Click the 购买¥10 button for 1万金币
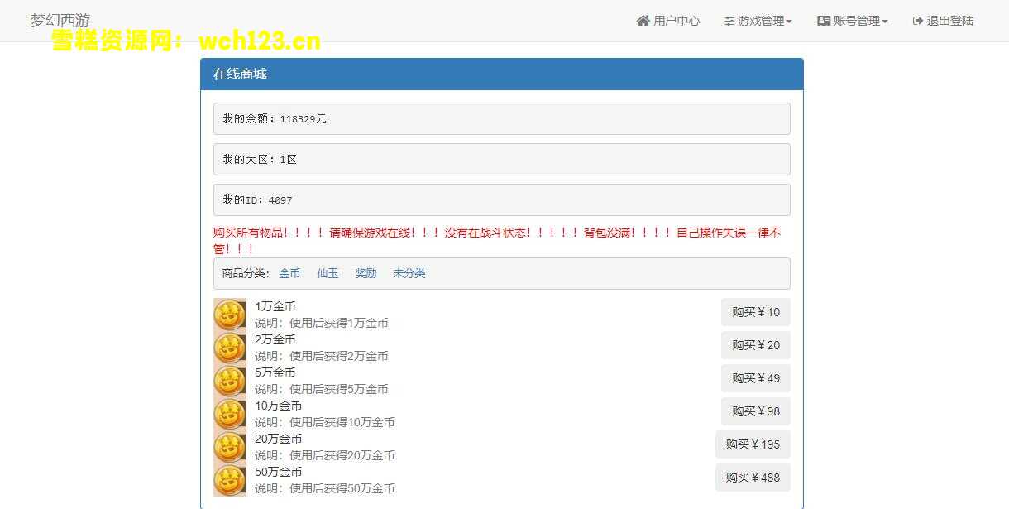 [x=754, y=312]
